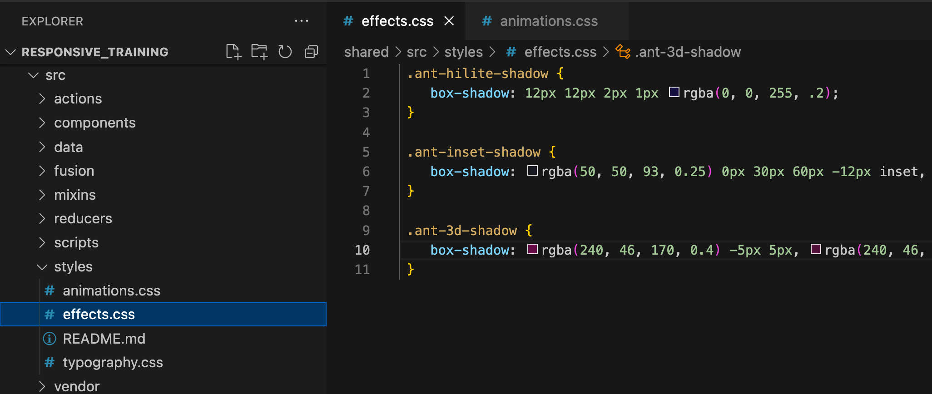
Task: Click the README.md info icon
Action: (x=49, y=339)
